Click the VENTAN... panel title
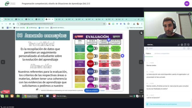 click(x=150, y=45)
